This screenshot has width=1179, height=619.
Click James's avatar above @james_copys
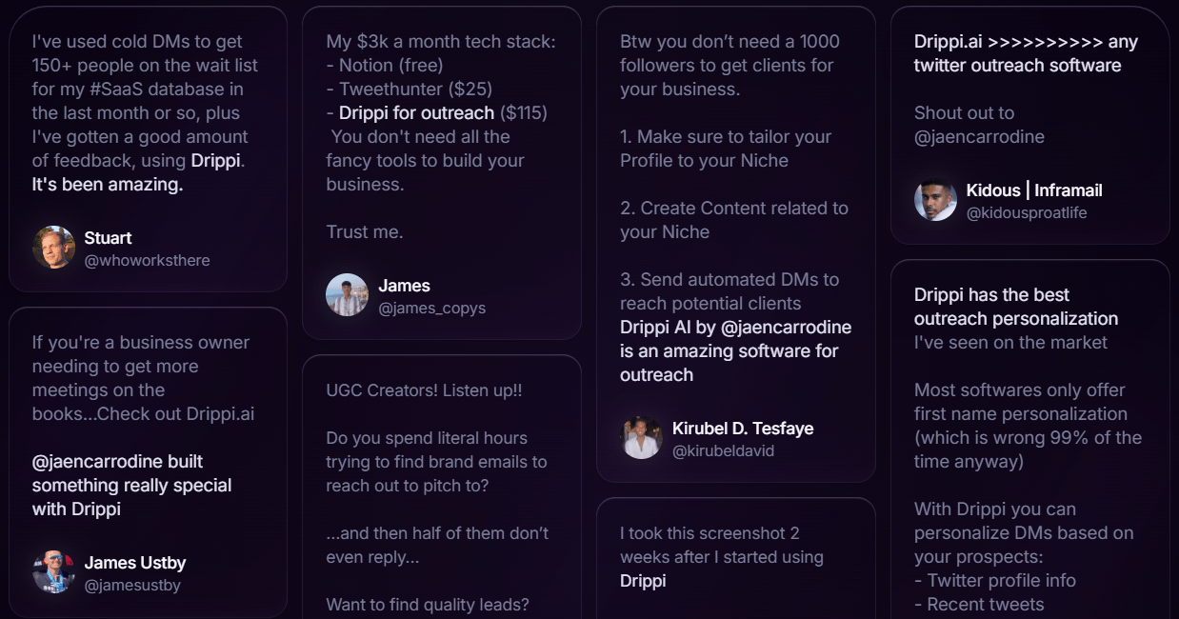[347, 295]
